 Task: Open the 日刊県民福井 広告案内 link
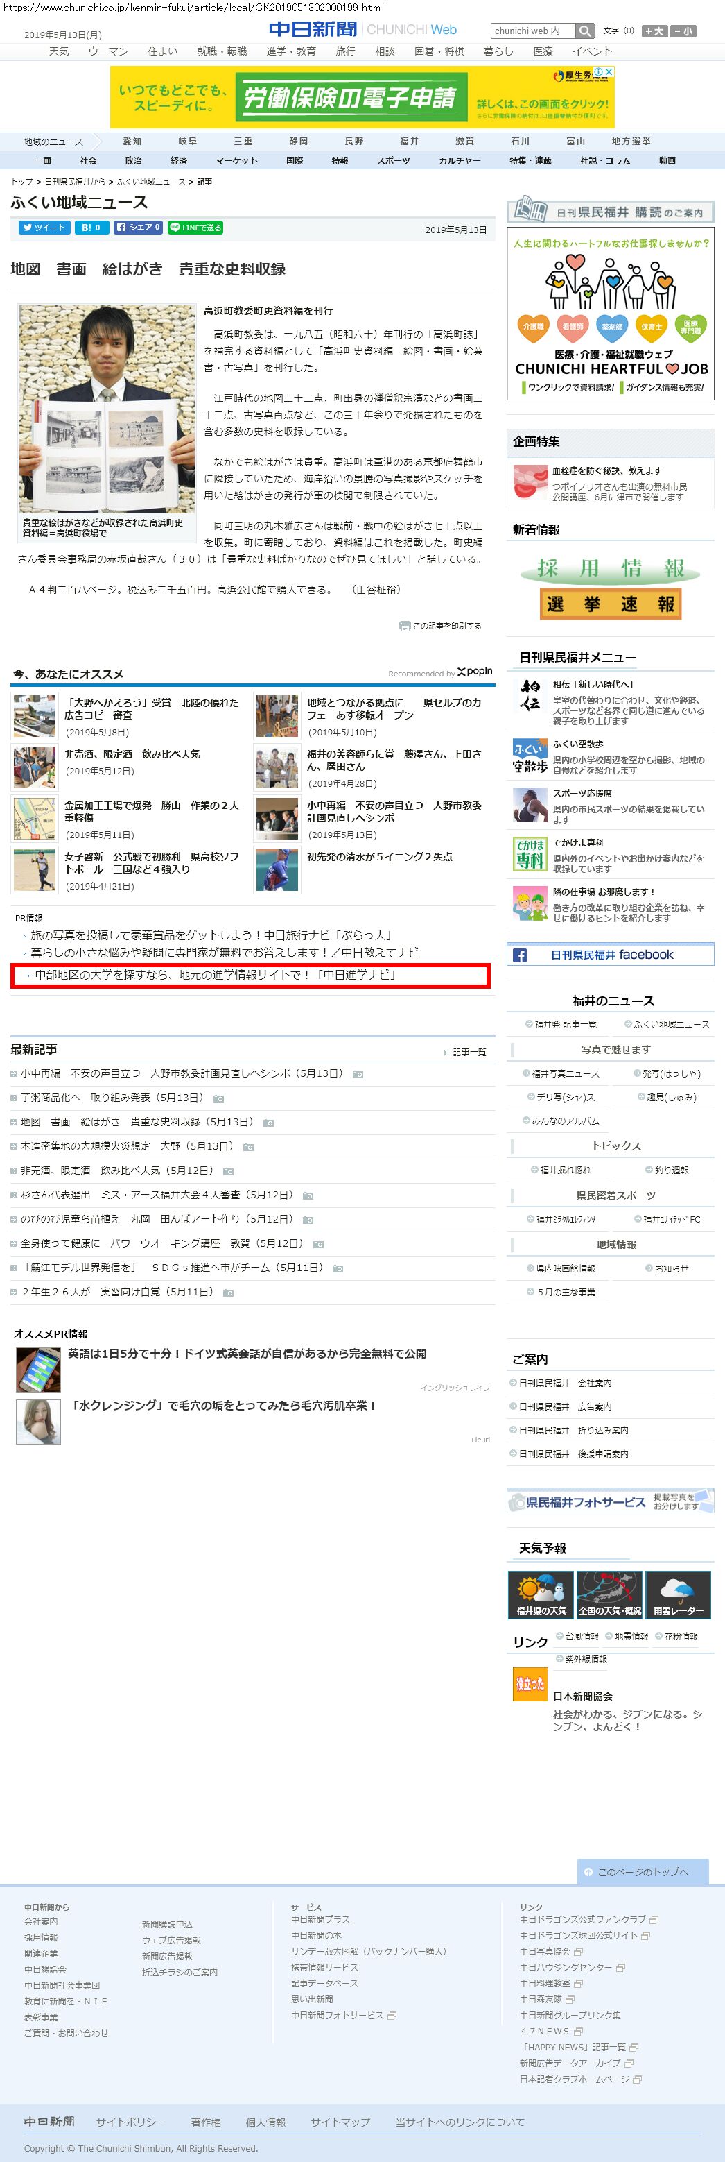click(565, 1406)
